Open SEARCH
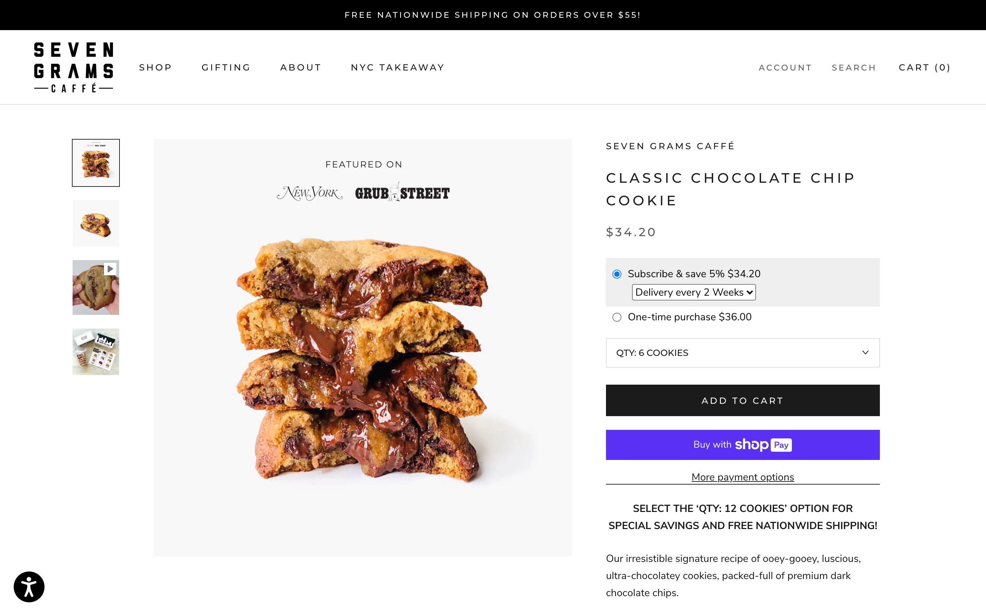 click(854, 67)
